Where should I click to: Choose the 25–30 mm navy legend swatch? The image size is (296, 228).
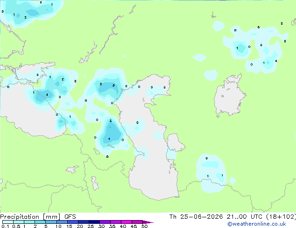[94, 222]
